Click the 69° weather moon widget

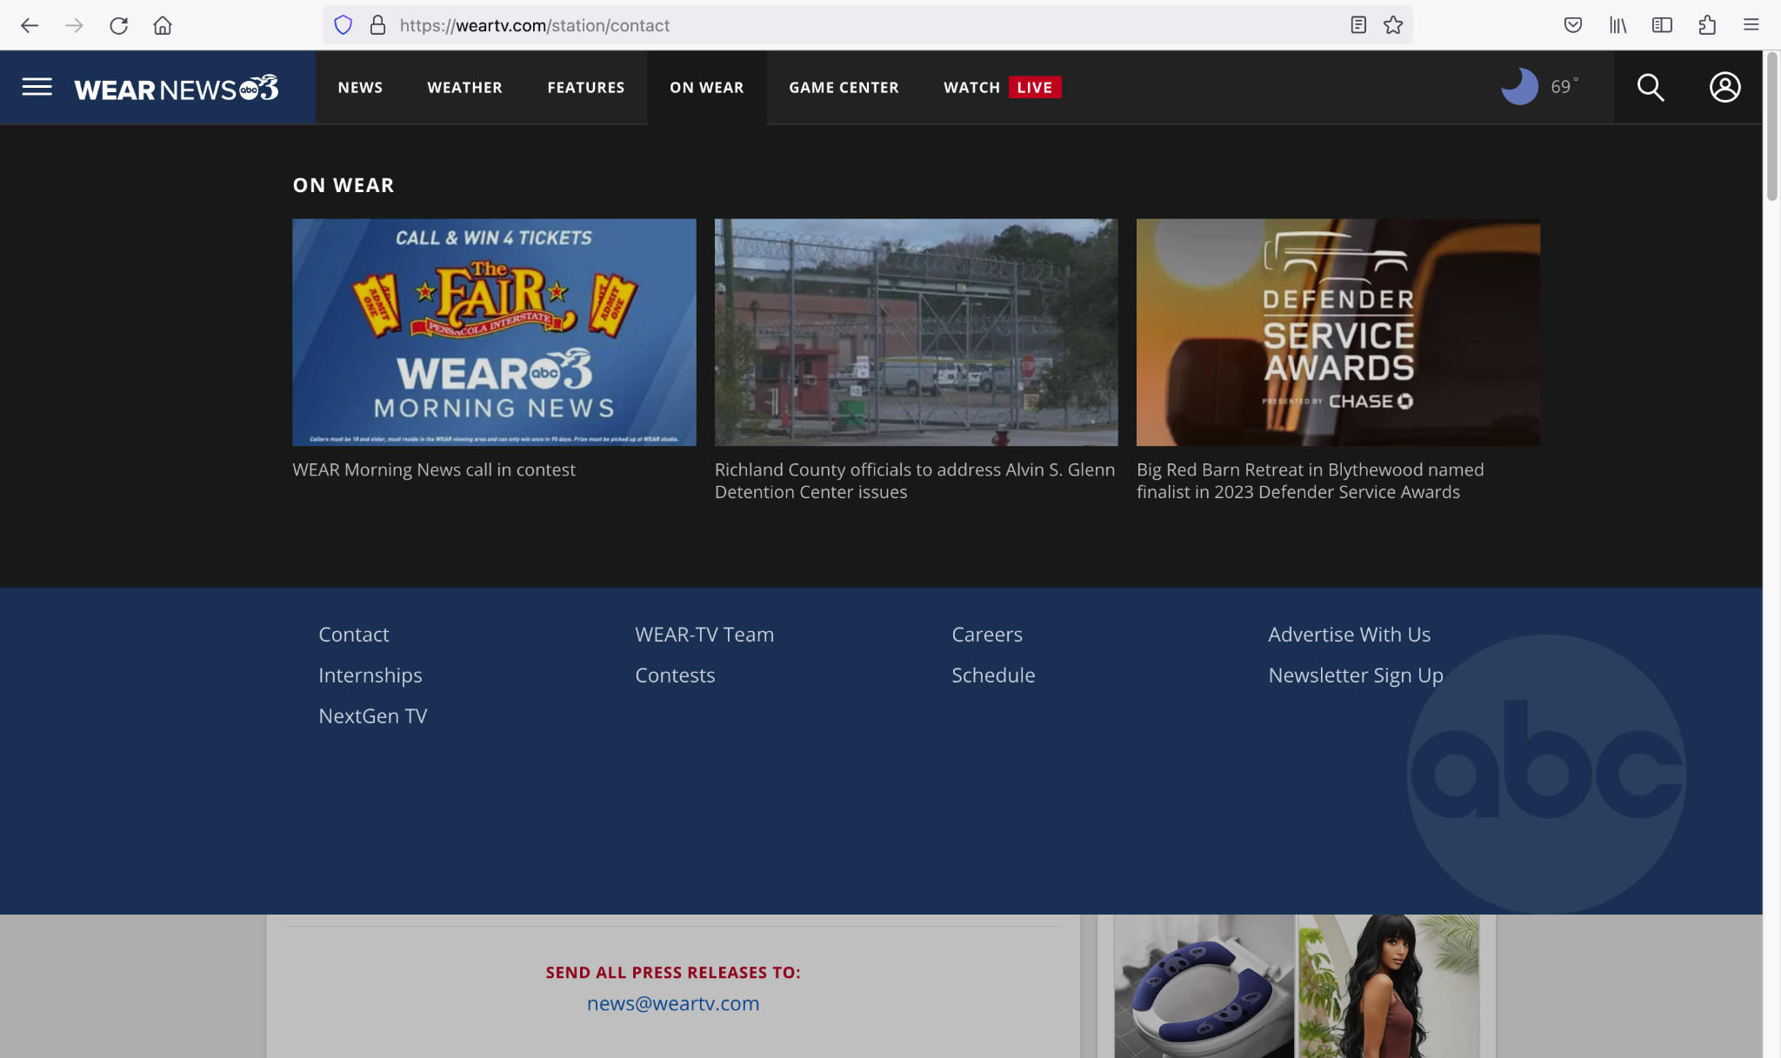click(1539, 87)
